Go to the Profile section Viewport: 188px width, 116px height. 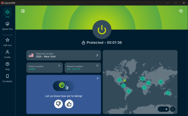7,54
